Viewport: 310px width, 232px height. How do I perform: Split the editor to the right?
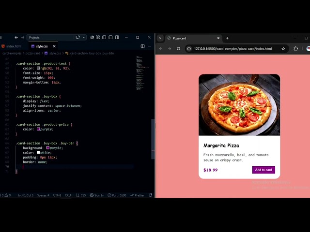click(x=142, y=46)
